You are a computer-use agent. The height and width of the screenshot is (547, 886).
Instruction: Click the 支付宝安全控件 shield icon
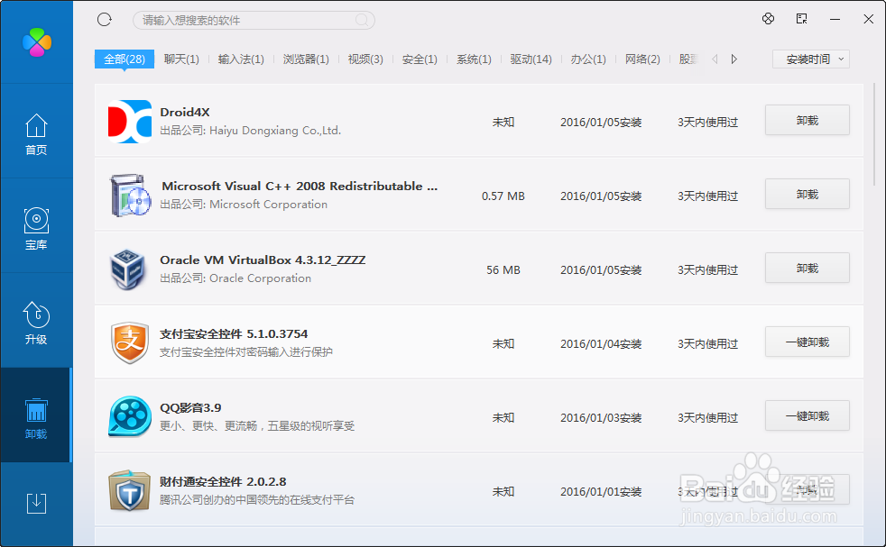[130, 342]
